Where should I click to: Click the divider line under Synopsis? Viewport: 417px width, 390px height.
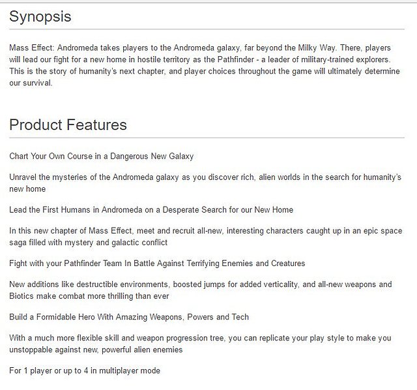(207, 29)
